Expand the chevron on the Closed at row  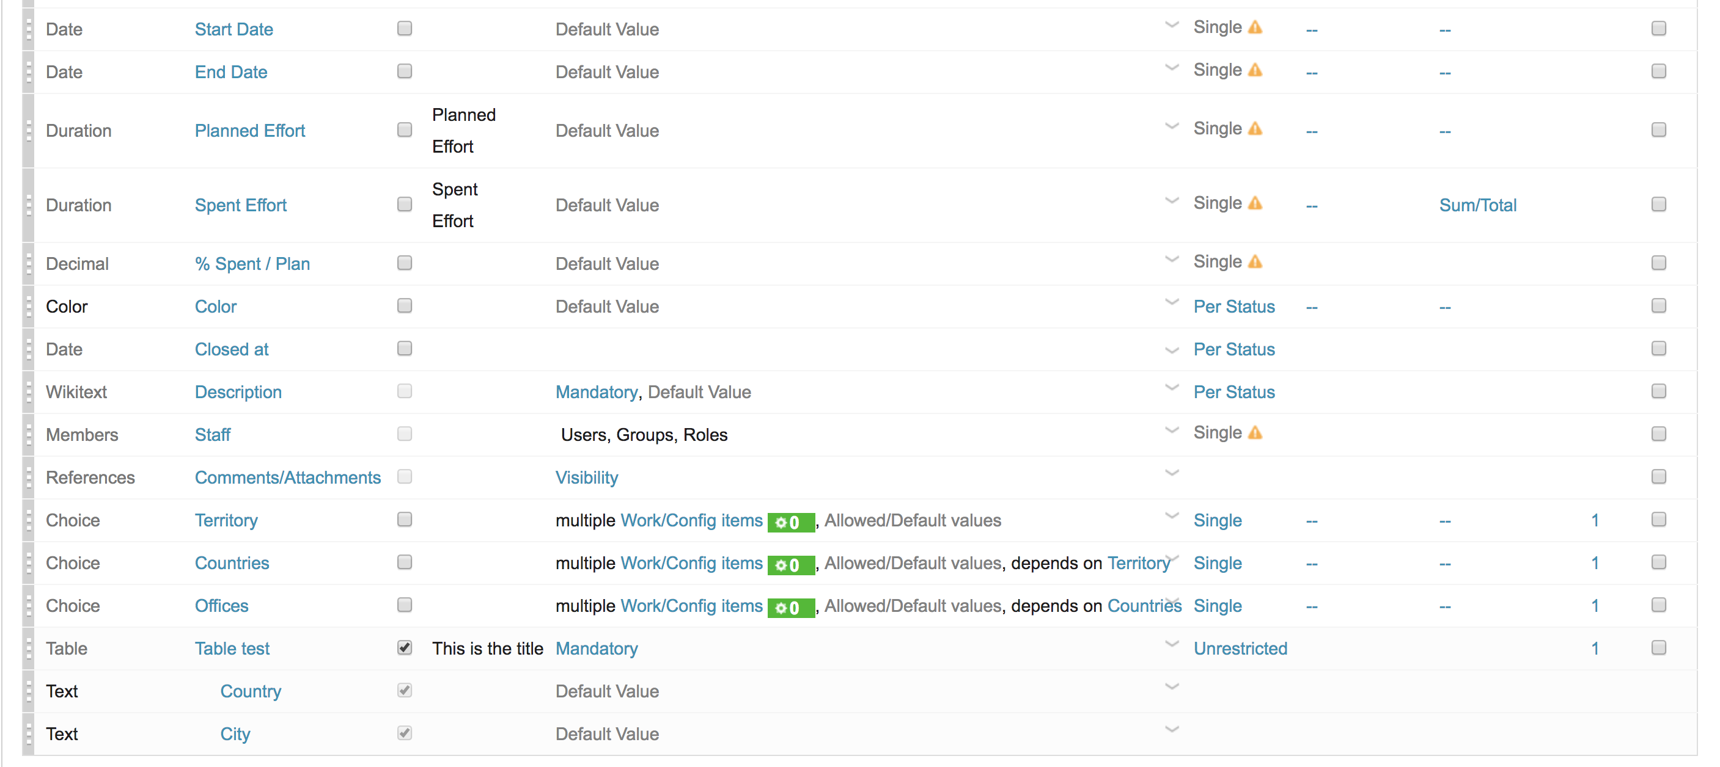click(x=1172, y=349)
